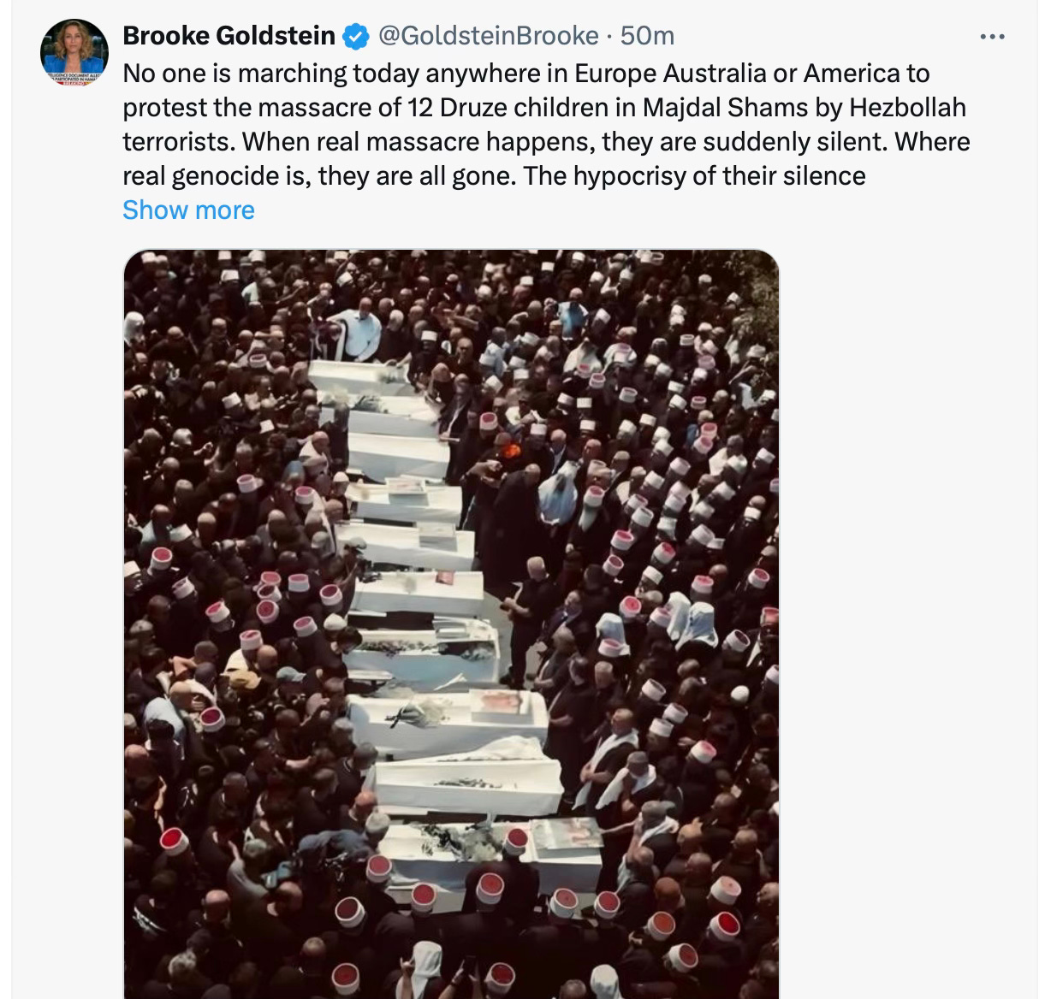1051x999 pixels.
Task: Open the @GoldsteinBrooke handle link
Action: click(x=488, y=35)
